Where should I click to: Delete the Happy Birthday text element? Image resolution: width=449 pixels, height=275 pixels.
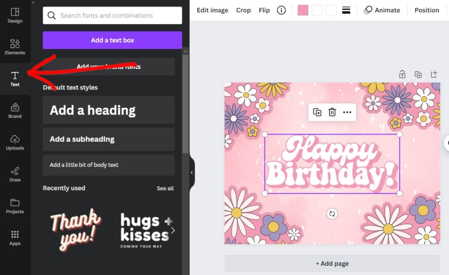click(332, 112)
